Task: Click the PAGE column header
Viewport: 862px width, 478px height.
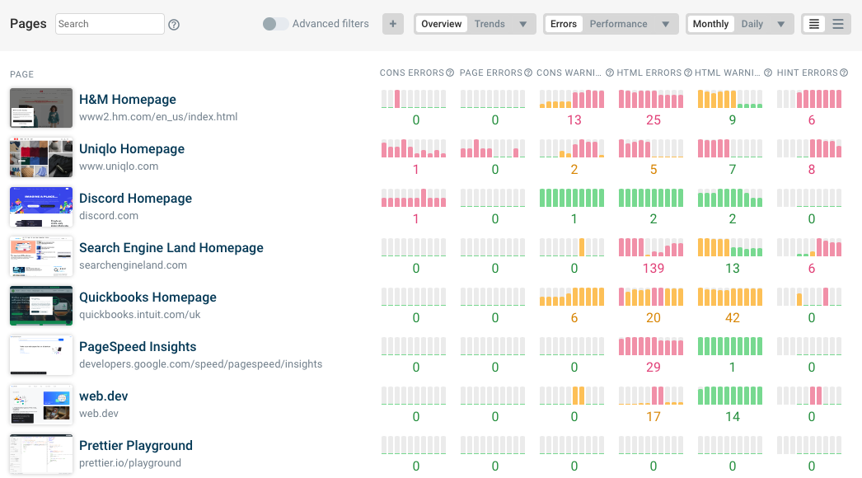Action: [x=21, y=74]
